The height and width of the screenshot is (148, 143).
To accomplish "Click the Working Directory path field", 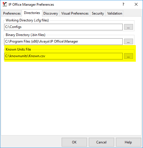I will pos(63,27).
